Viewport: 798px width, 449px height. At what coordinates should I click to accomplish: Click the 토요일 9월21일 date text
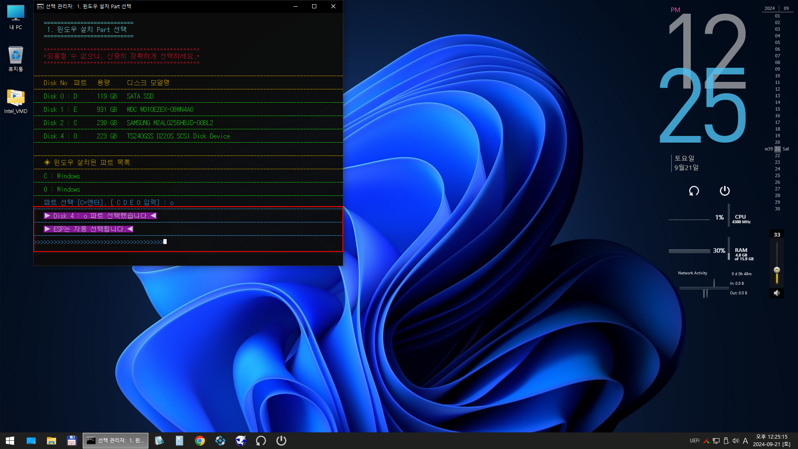pyautogui.click(x=686, y=163)
